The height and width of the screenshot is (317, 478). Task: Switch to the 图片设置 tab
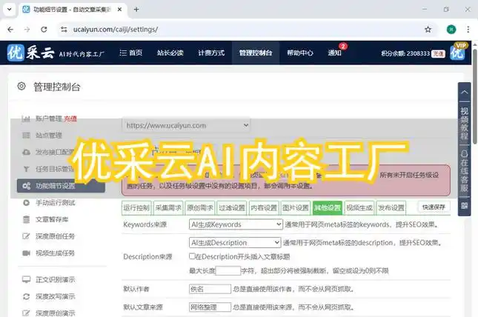point(296,208)
